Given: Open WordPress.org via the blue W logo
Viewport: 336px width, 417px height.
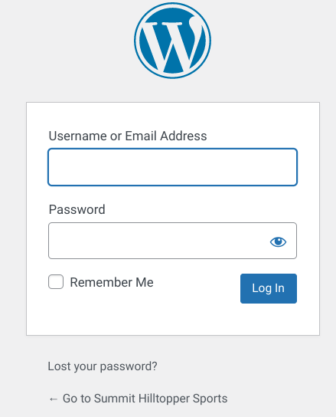Looking at the screenshot, I should [x=173, y=41].
